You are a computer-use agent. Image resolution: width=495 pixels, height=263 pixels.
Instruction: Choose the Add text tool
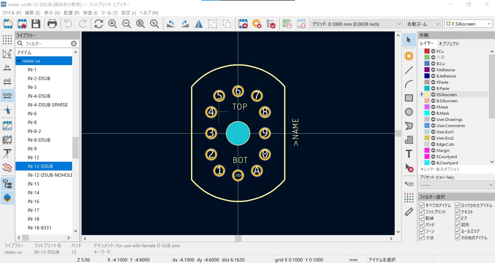click(409, 154)
